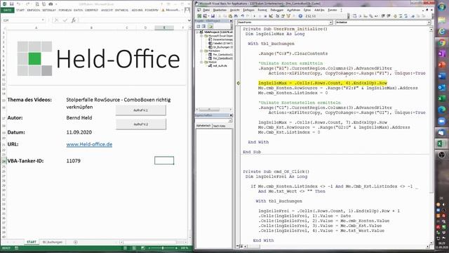Open the OneNote icon in the taskbar

(x=442, y=53)
